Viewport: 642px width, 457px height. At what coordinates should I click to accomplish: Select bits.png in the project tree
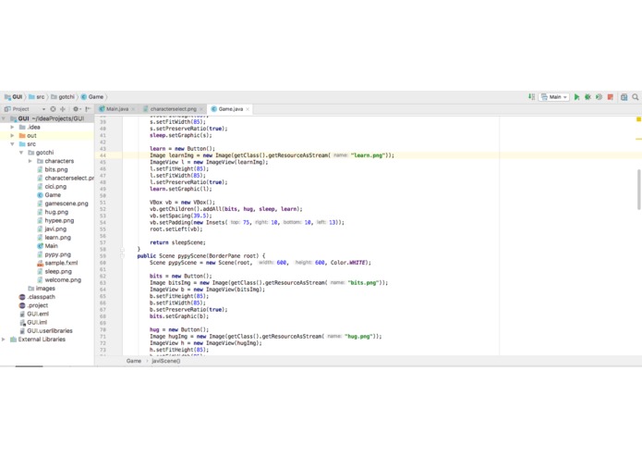click(56, 169)
